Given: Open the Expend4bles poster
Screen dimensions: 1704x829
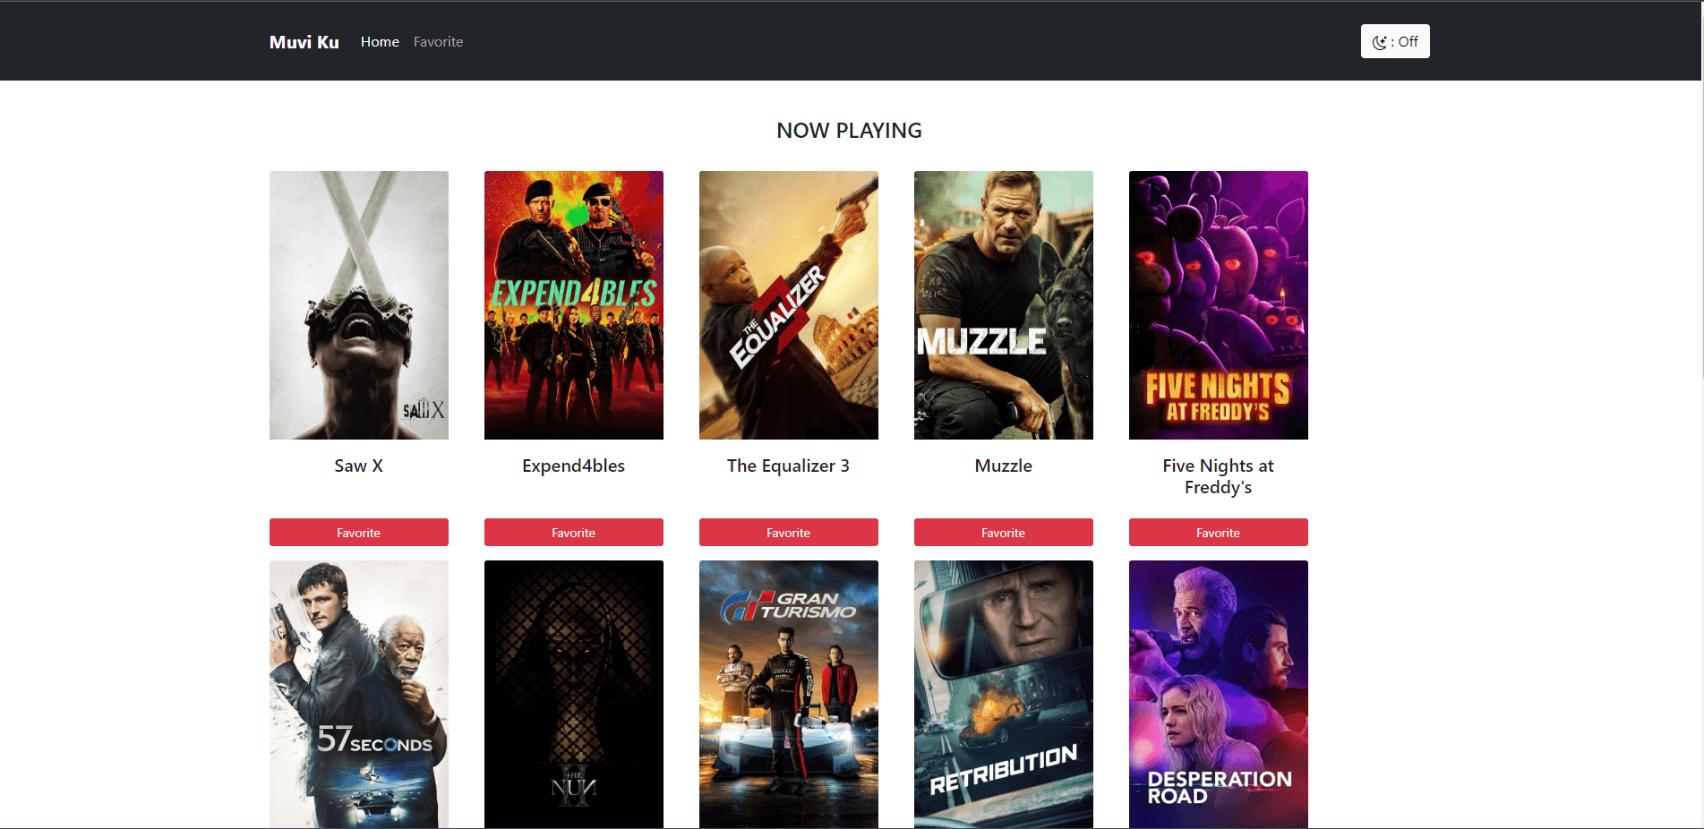Looking at the screenshot, I should pyautogui.click(x=573, y=304).
